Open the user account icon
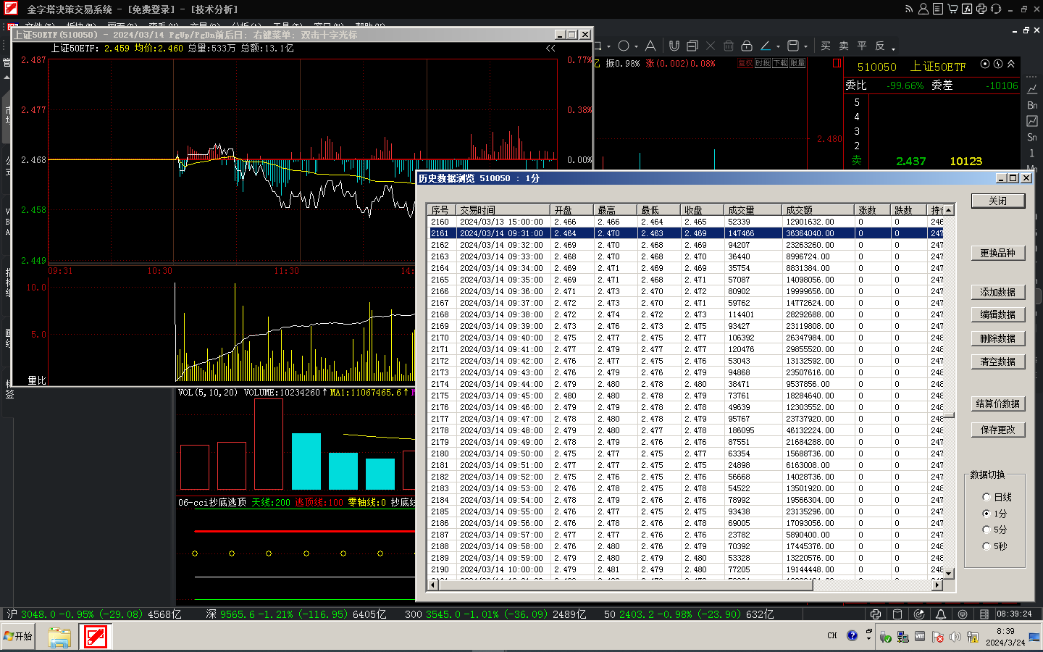 point(923,9)
